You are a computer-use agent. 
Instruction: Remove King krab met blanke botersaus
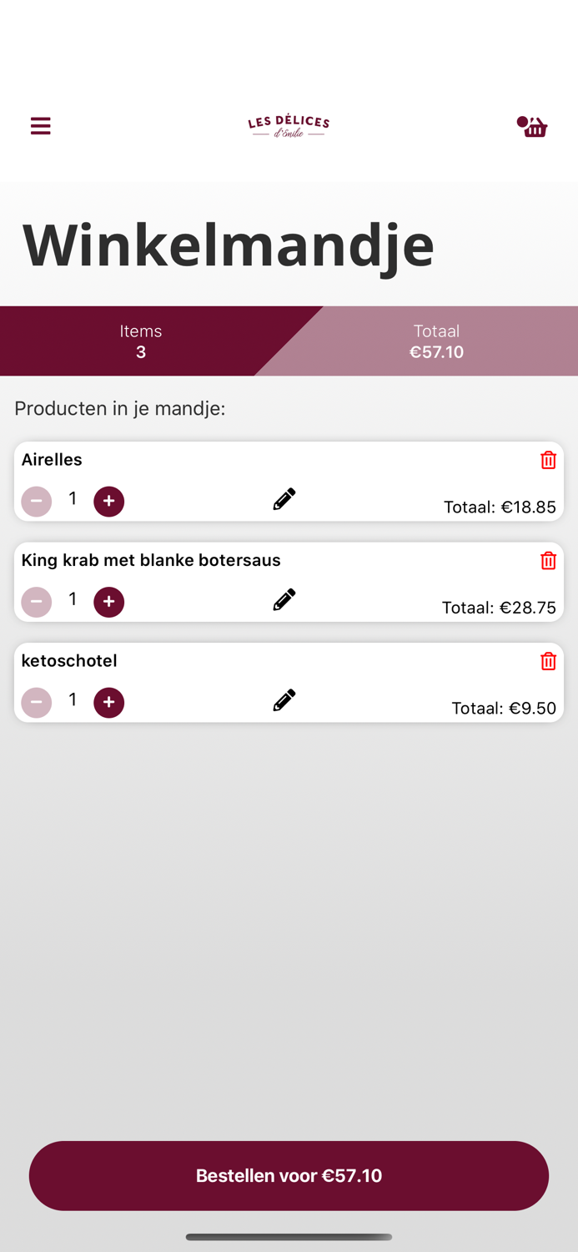coord(548,561)
